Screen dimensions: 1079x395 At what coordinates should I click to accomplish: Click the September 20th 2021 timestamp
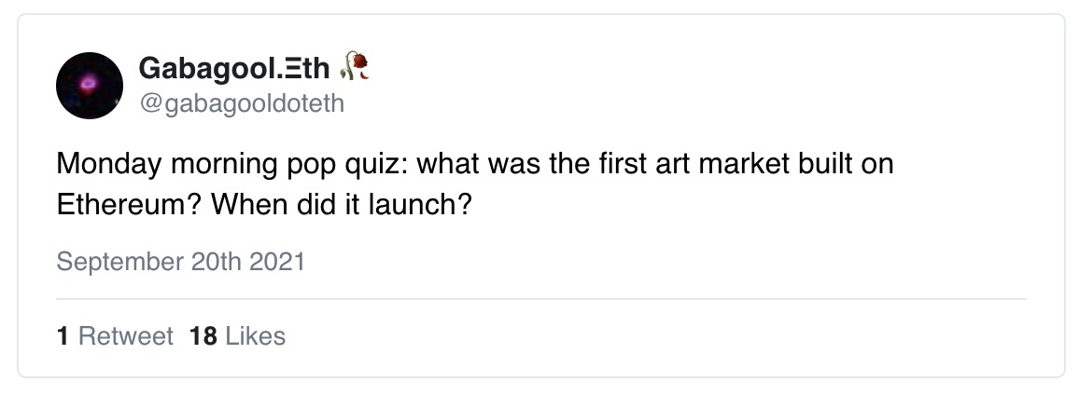click(x=180, y=262)
